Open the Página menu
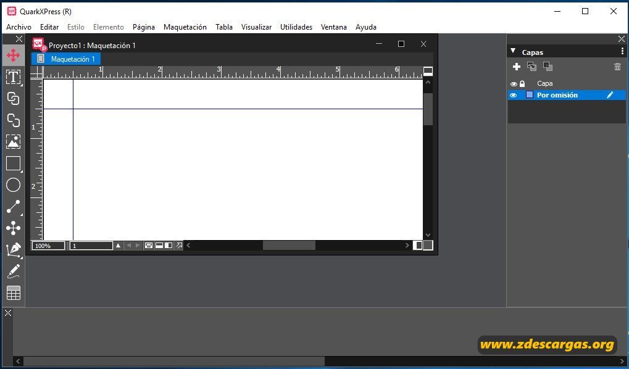The image size is (629, 369). click(x=144, y=27)
